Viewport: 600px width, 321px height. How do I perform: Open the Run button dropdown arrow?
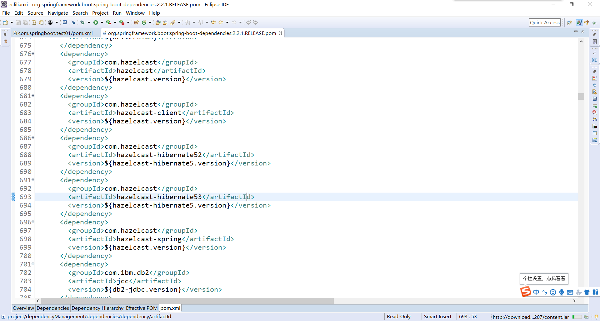(x=102, y=22)
